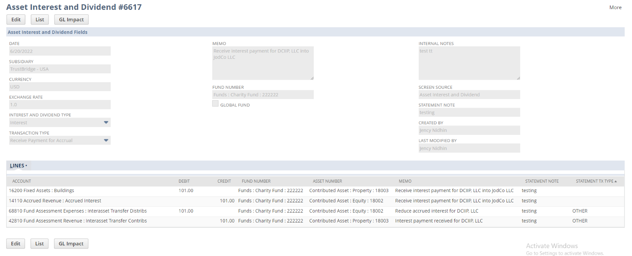Click the Fund Number field

[x=263, y=95]
